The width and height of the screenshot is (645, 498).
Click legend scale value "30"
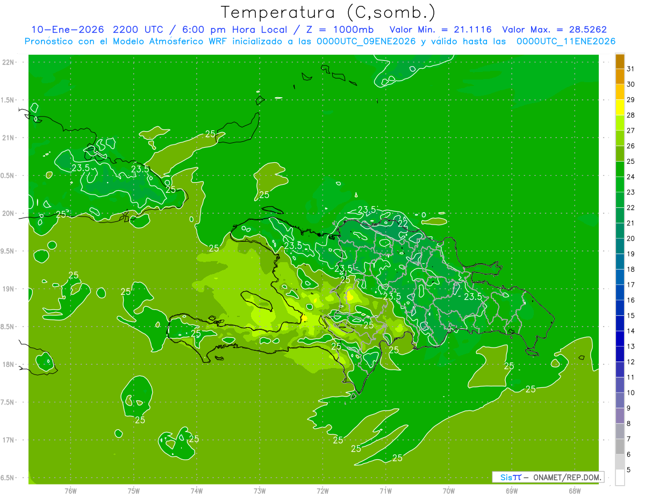631,84
